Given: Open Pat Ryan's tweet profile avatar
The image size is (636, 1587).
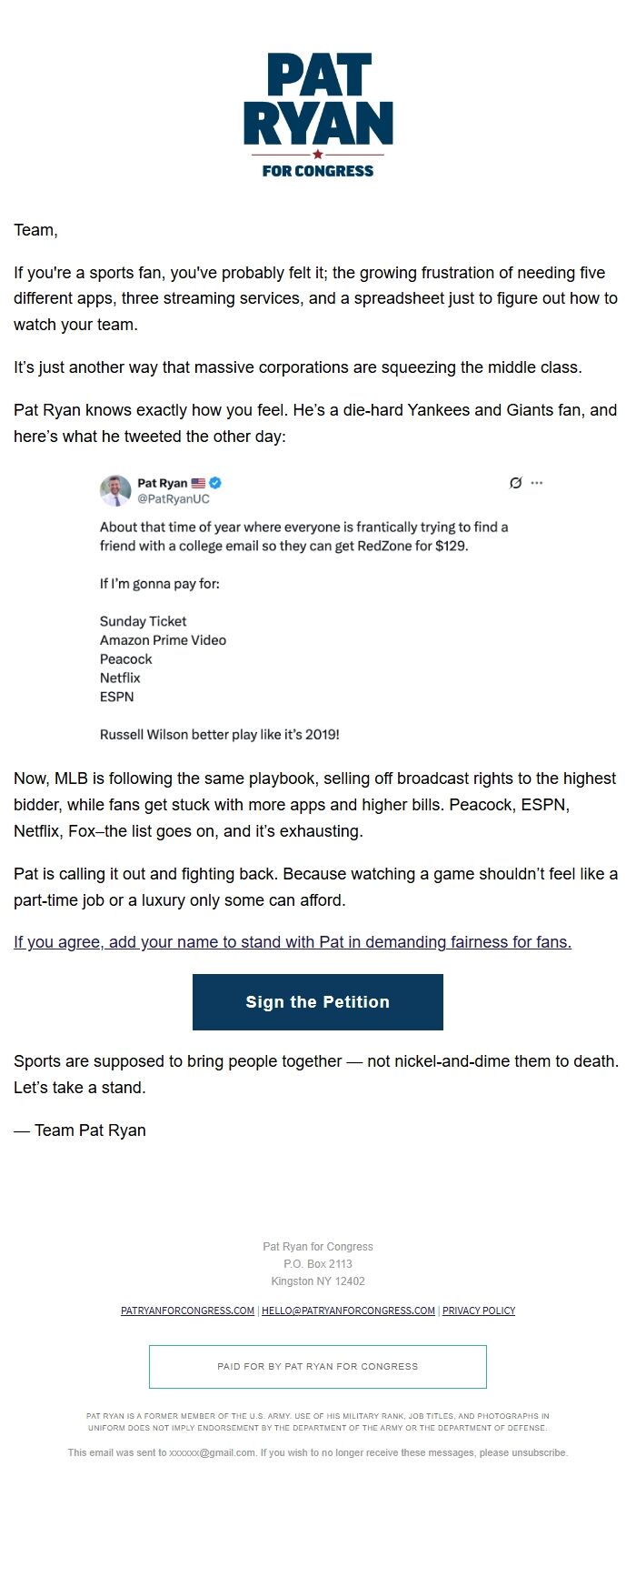Looking at the screenshot, I should 115,490.
